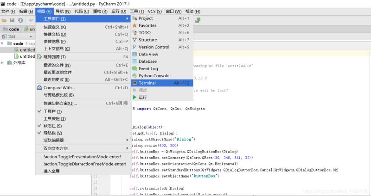The image size is (371, 196).
Task: Click the 跳转到源 jump icon
Action: tap(39, 57)
